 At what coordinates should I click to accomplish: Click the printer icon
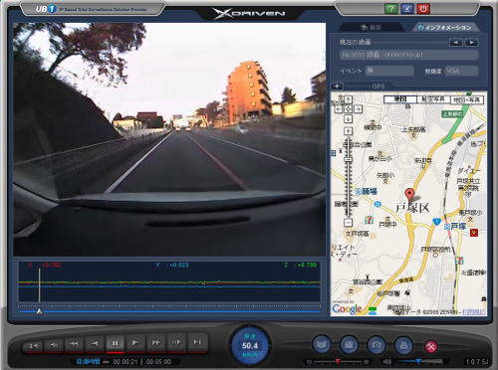click(x=403, y=345)
